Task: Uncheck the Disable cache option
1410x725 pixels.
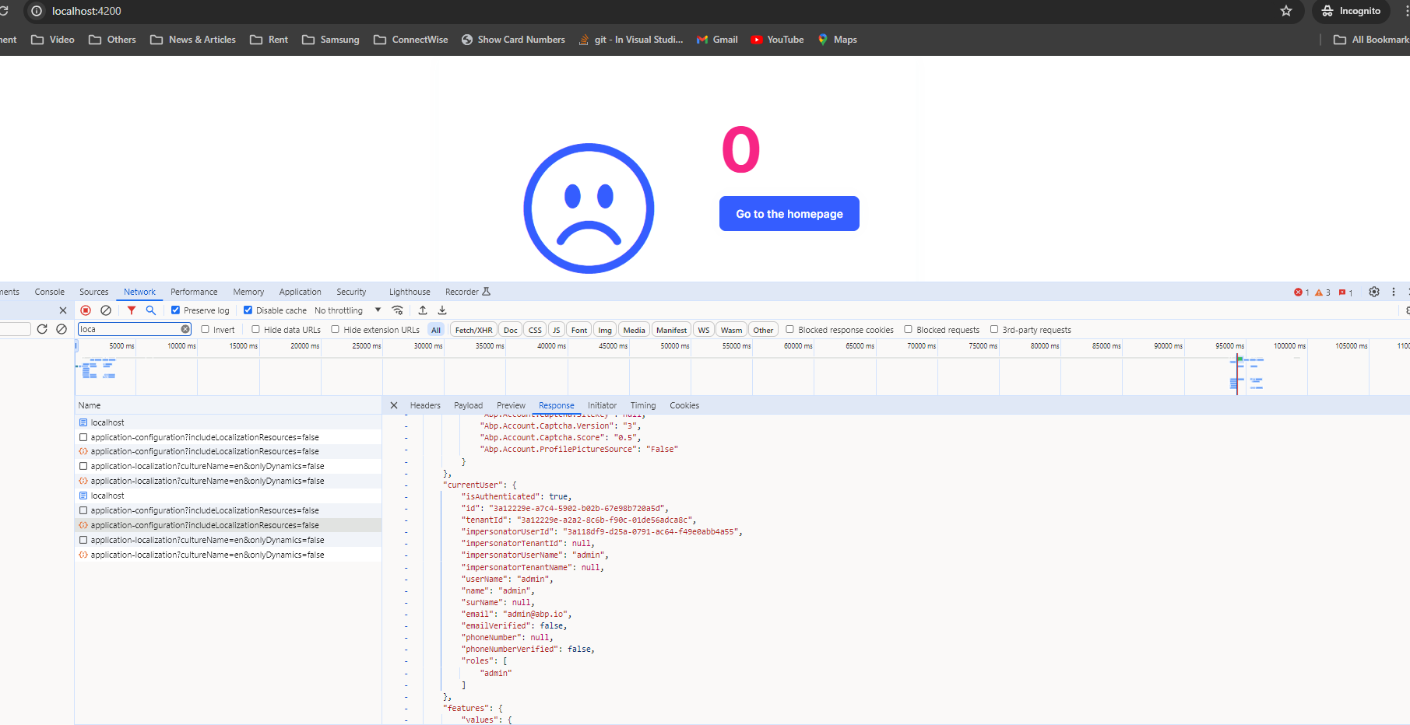Action: pos(248,310)
